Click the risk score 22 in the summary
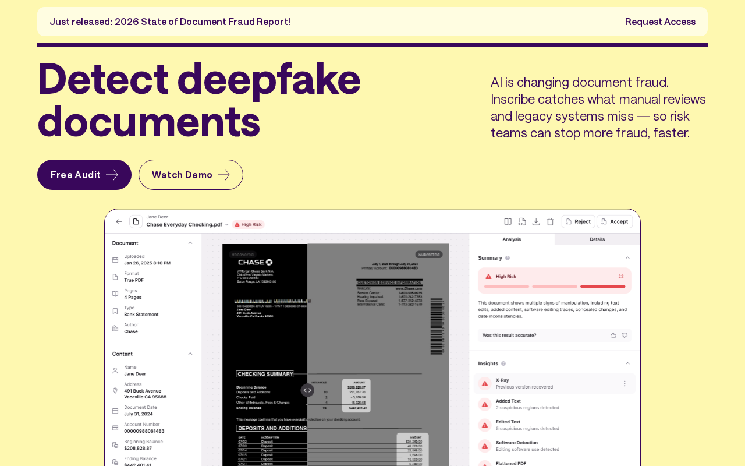This screenshot has height=466, width=745. 621,277
